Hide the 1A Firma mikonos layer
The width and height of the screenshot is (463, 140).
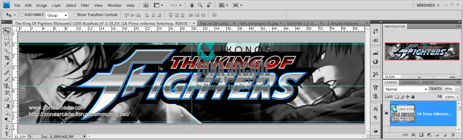pos(386,113)
